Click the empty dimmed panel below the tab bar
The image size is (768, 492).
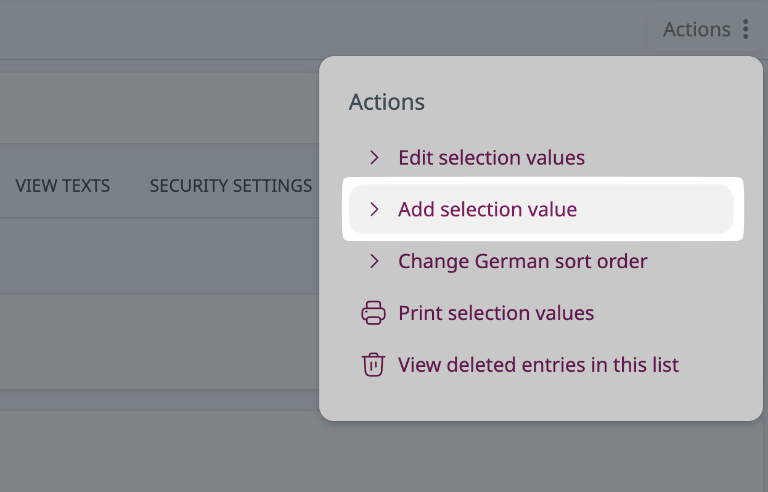click(159, 342)
